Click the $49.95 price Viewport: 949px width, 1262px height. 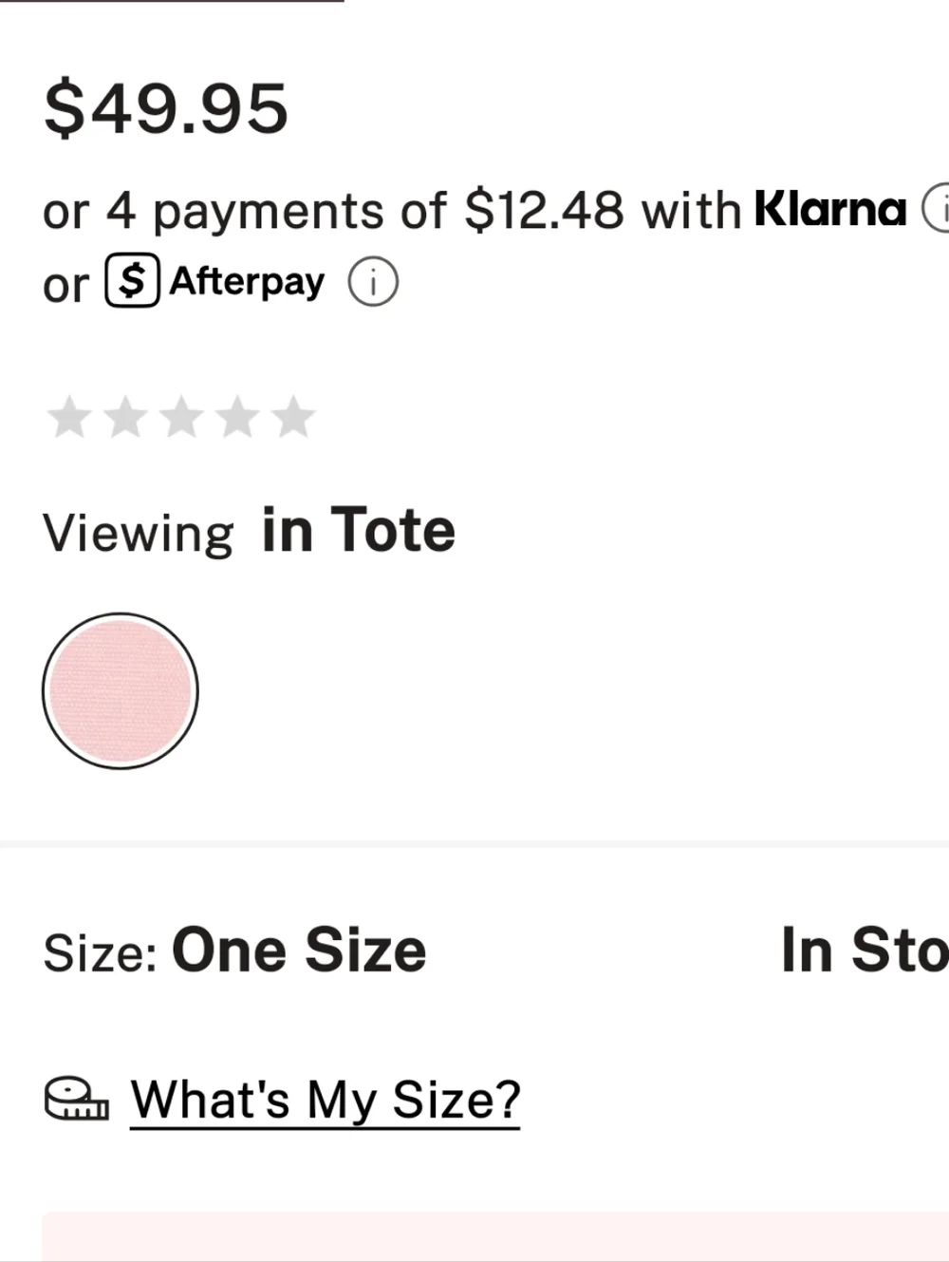[x=166, y=108]
